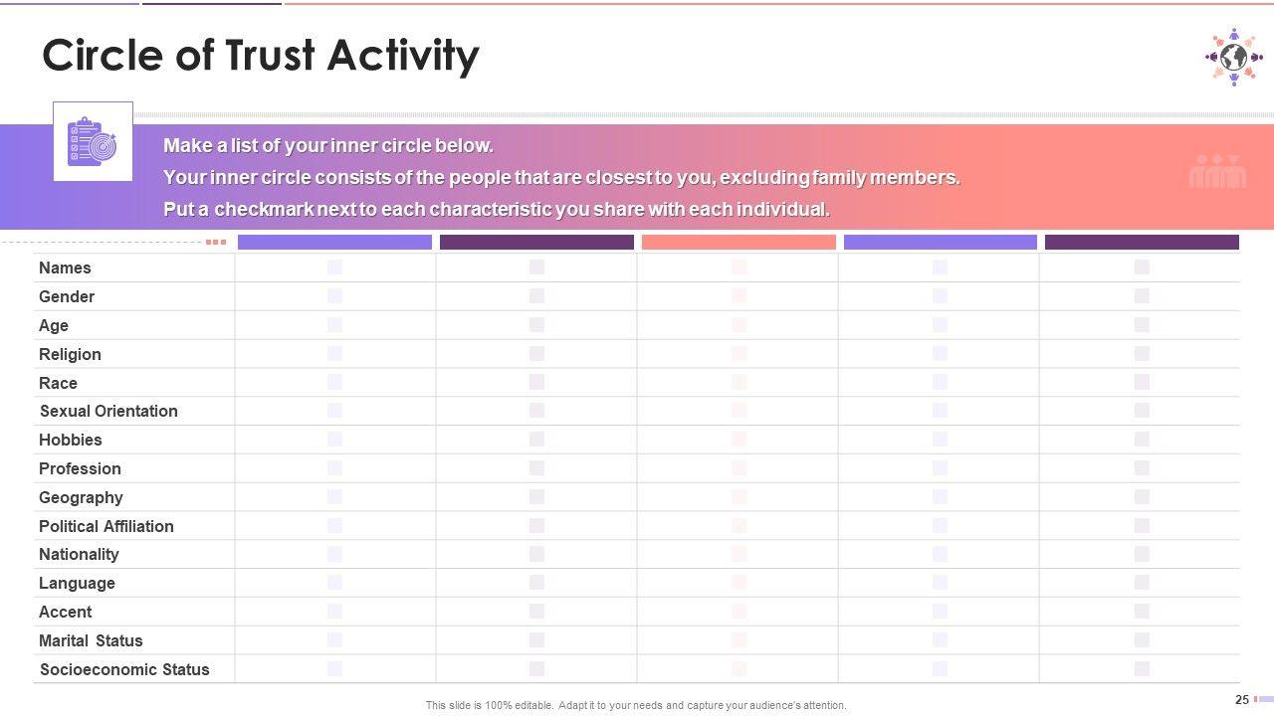Viewport: 1274px width, 716px height.
Task: Select the Sexual Orientation row label
Action: (x=108, y=411)
